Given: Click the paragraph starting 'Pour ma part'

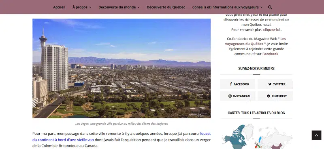Looking at the screenshot, I should coord(122,140).
